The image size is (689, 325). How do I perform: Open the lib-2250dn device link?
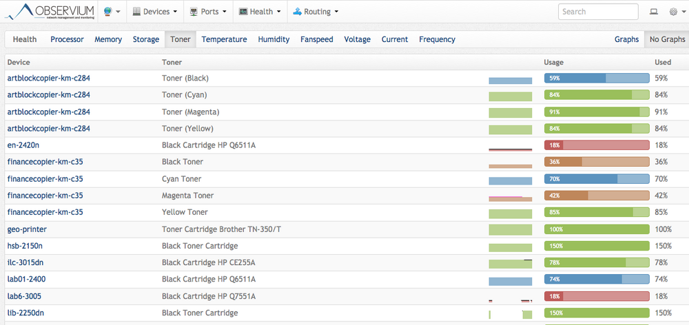click(x=25, y=313)
